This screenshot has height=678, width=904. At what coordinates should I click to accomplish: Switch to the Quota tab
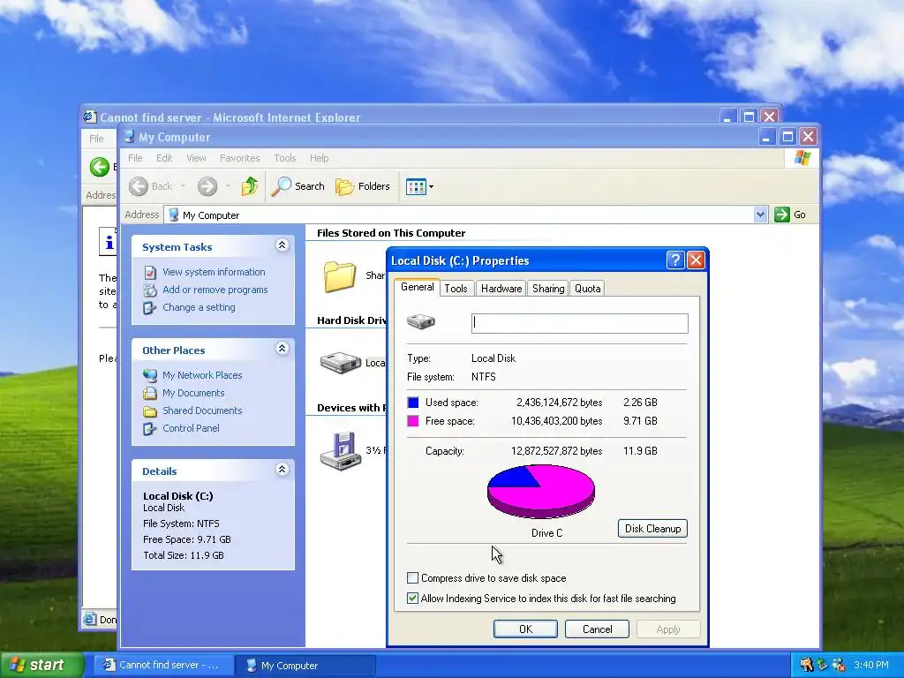click(x=587, y=289)
